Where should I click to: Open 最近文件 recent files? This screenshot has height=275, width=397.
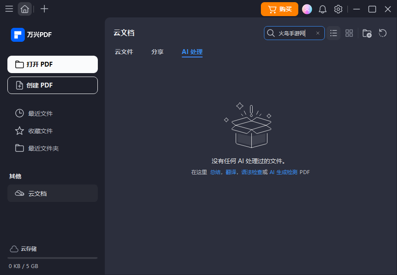(x=34, y=113)
